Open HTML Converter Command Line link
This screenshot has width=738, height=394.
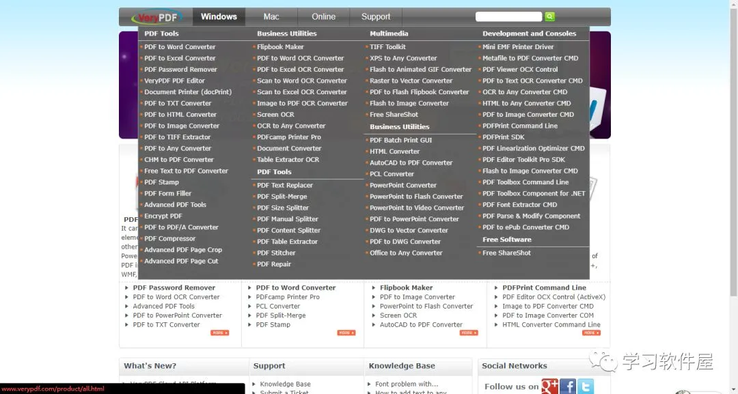(551, 325)
